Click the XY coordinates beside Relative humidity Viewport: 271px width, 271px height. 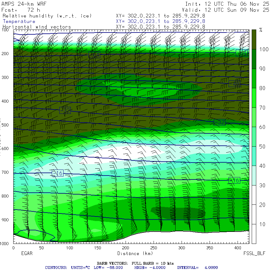pos(160,16)
